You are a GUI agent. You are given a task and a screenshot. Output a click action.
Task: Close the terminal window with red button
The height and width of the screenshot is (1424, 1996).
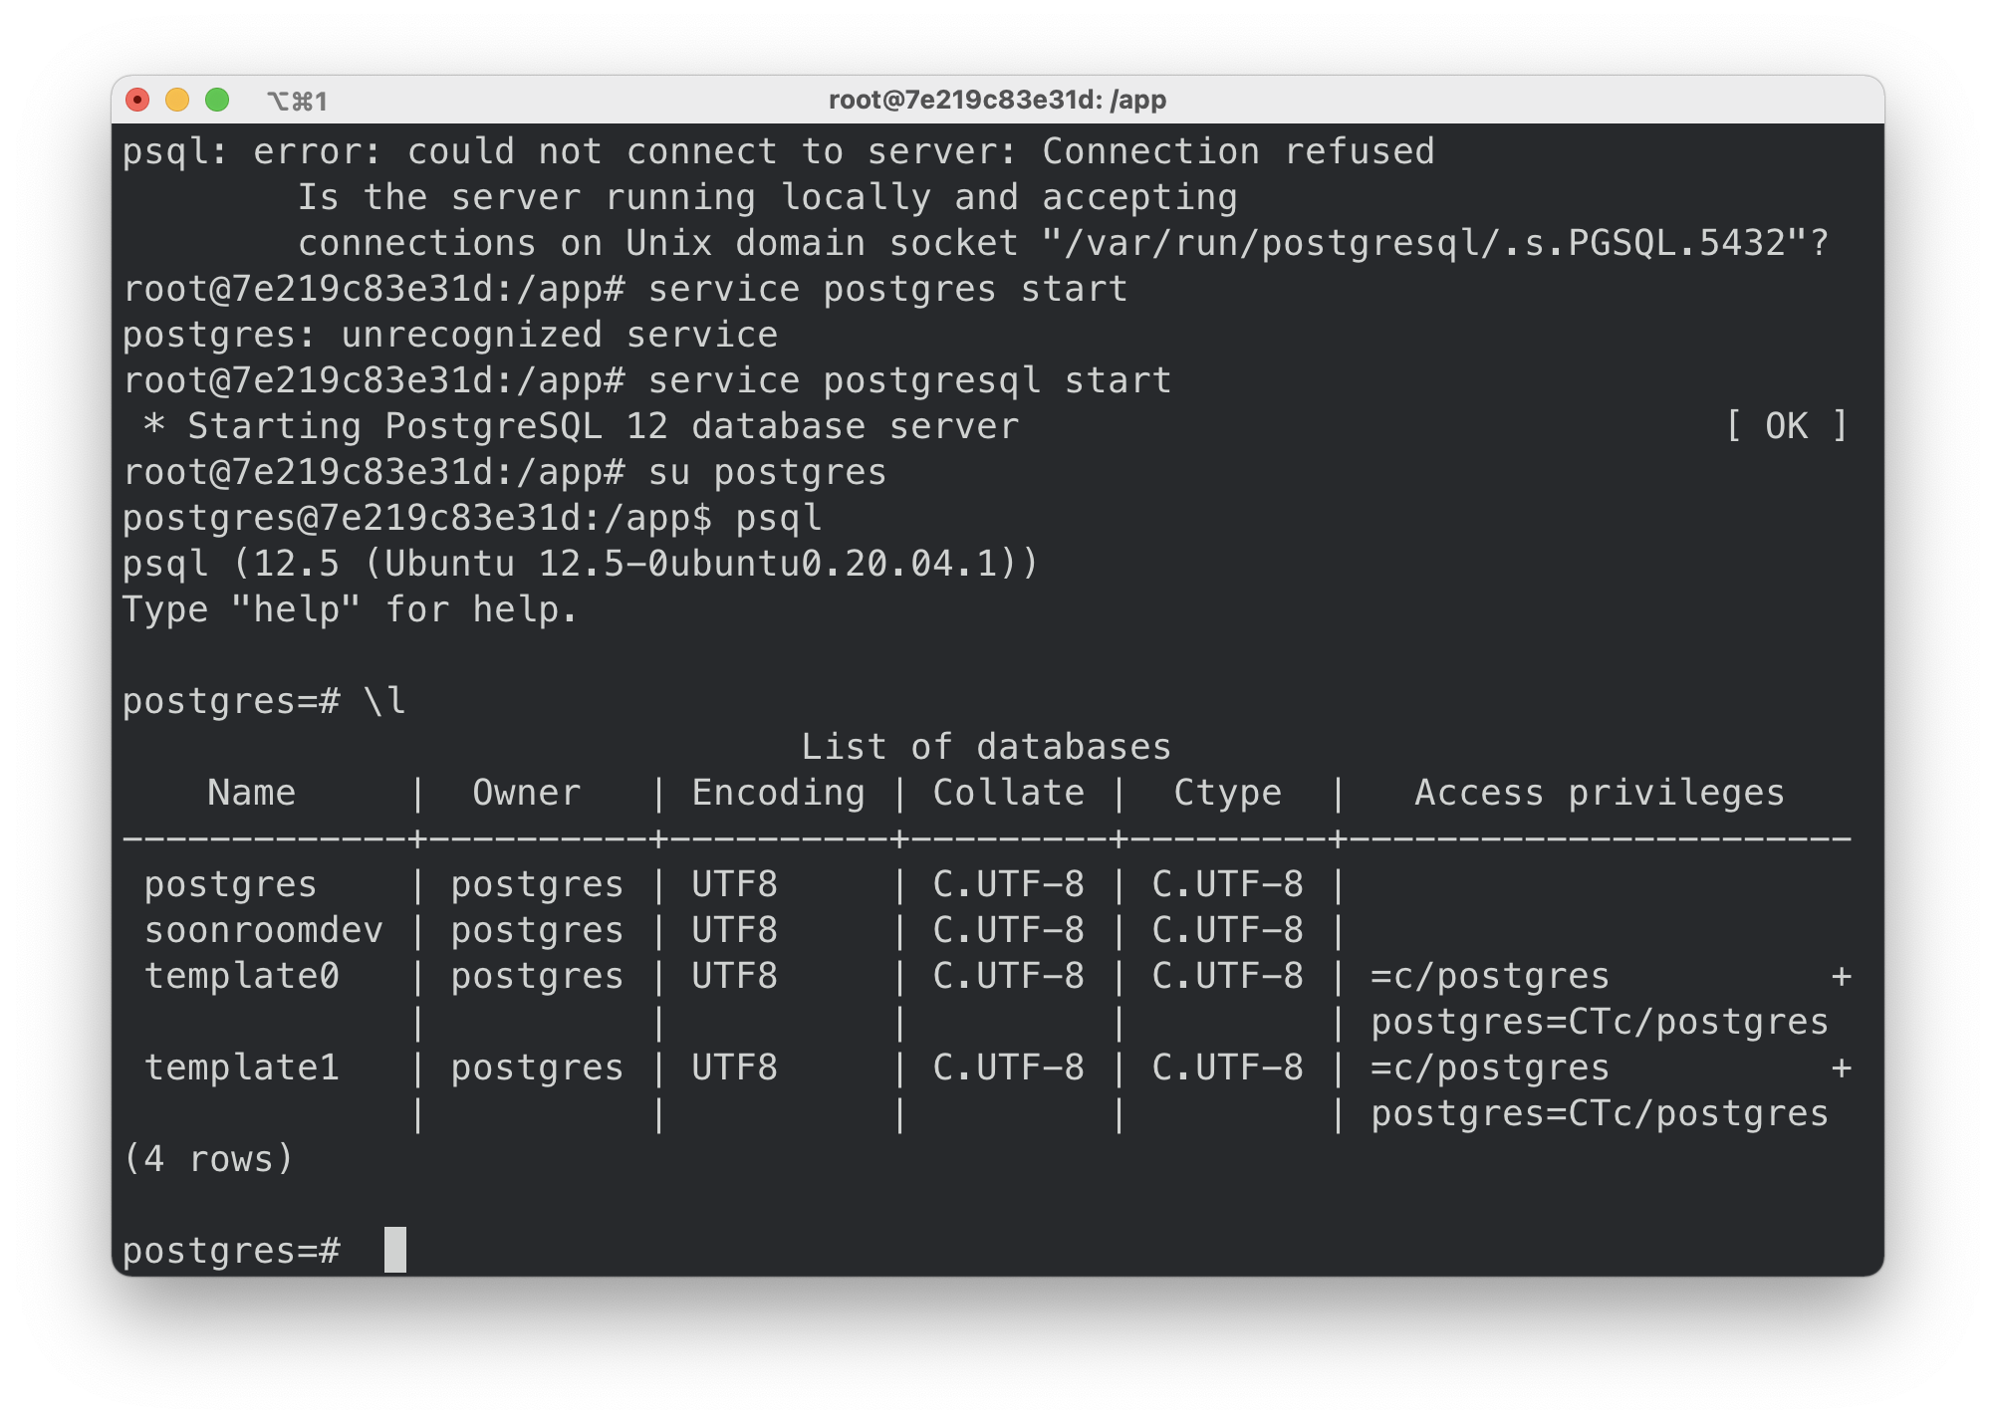tap(137, 100)
